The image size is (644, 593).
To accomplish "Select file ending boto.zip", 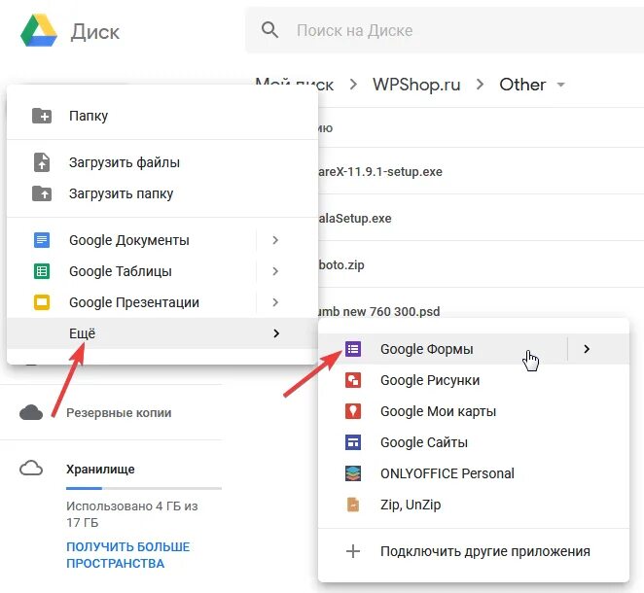I will pos(341,265).
